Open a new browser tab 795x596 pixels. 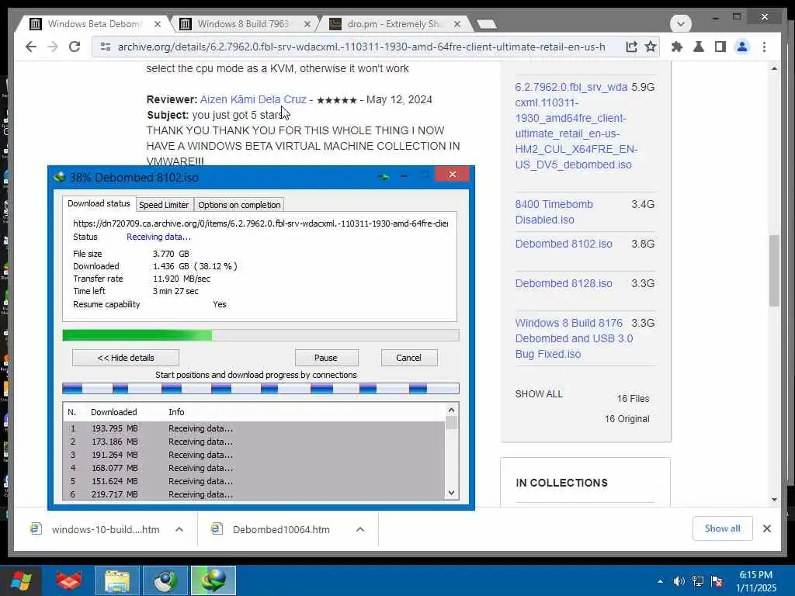pos(487,24)
